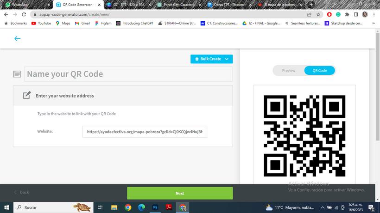Viewport: 380px width, 213px height.
Task: Show hidden system tray icons
Action: pos(323,207)
